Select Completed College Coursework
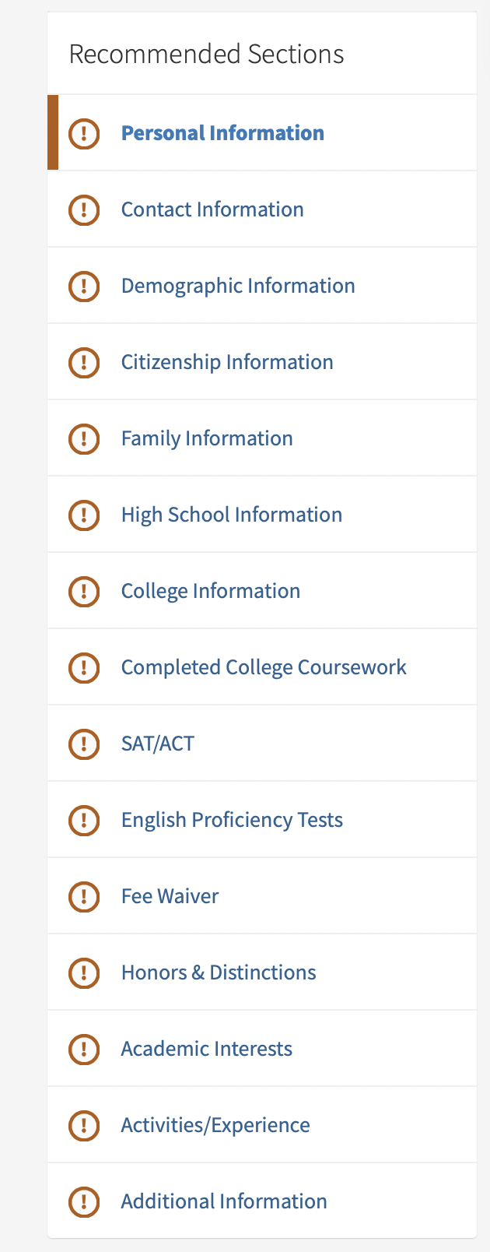Viewport: 490px width, 1252px height. pos(264,667)
